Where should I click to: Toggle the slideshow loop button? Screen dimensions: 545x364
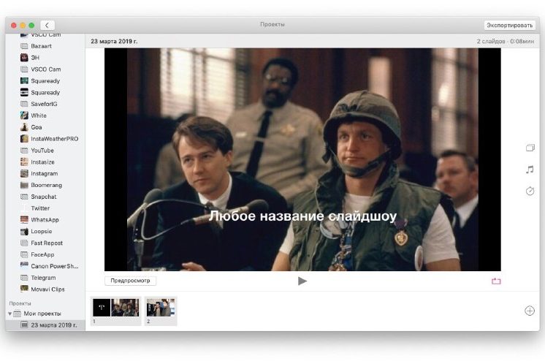(x=496, y=281)
